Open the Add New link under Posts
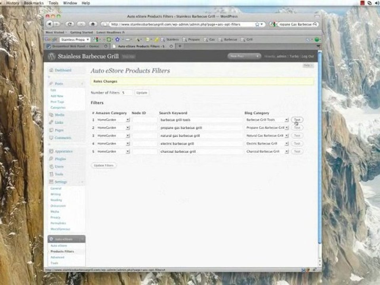Image resolution: width=380 pixels, height=285 pixels. (x=57, y=96)
